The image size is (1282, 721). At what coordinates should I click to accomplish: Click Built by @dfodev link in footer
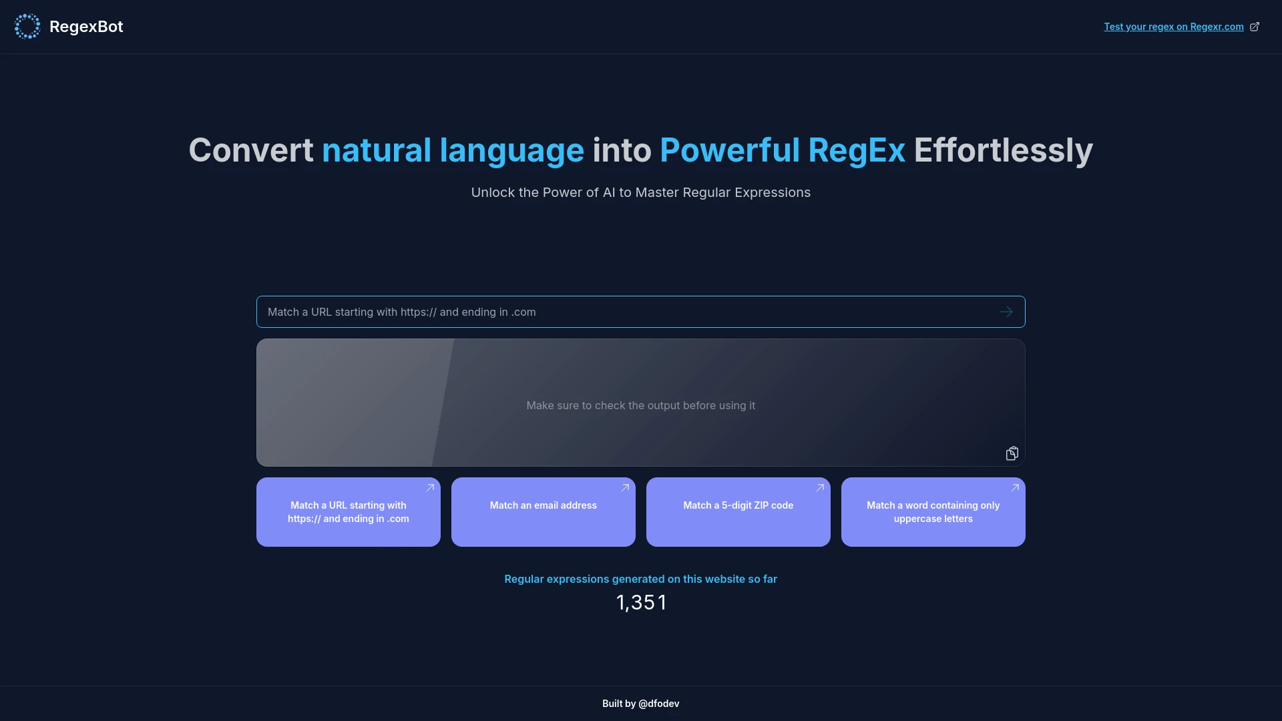point(641,704)
